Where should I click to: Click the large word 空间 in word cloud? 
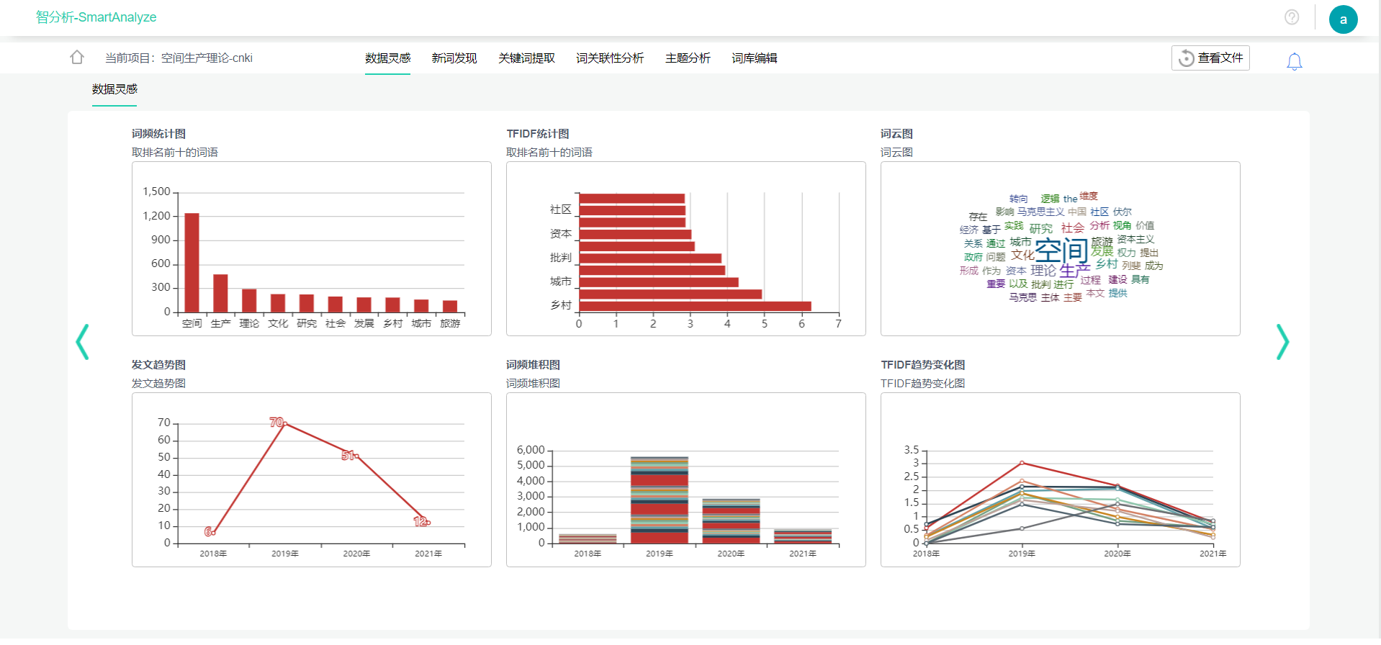tap(1061, 251)
